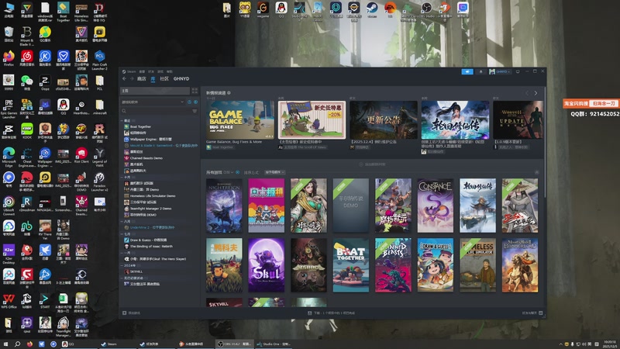Image resolution: width=620 pixels, height=349 pixels.
Task: Switch to OBS window on taskbar
Action: [235, 344]
